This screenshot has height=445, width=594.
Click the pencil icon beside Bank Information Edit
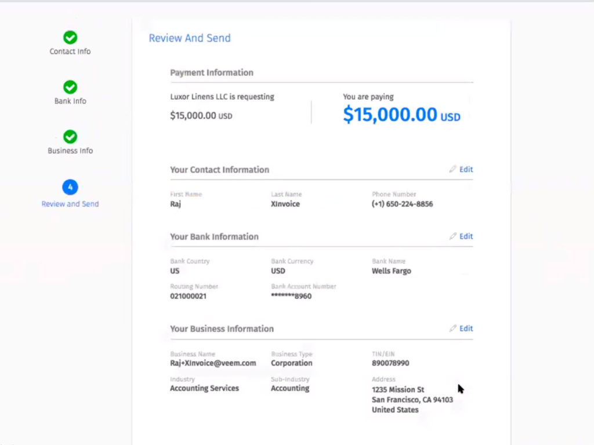click(x=452, y=236)
